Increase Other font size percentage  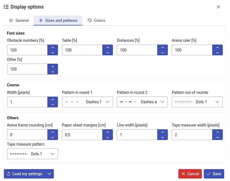coord(52,66)
